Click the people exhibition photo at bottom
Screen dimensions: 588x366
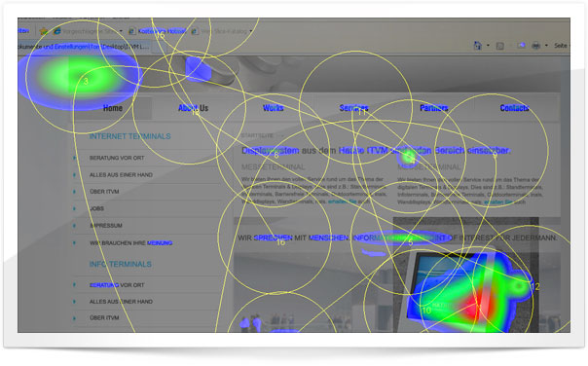(x=312, y=292)
